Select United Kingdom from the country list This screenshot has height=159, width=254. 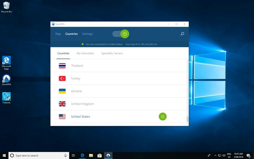coord(82,104)
